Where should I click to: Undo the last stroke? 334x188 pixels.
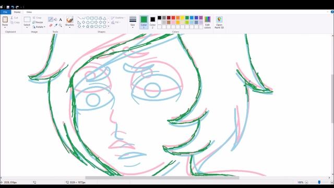13,7
